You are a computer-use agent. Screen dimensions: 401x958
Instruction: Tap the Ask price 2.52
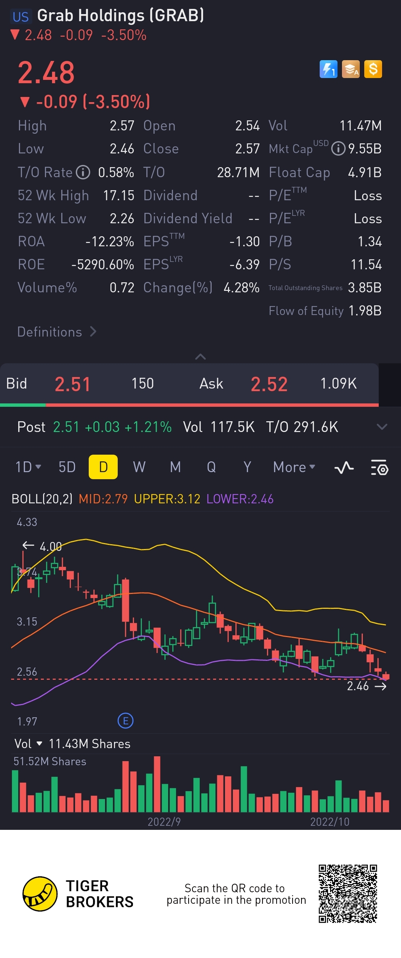point(269,384)
